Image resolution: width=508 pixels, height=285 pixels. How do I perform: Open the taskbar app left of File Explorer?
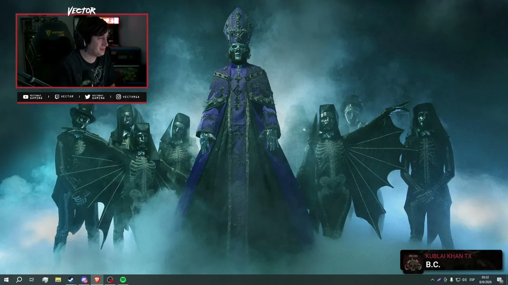pyautogui.click(x=45, y=280)
